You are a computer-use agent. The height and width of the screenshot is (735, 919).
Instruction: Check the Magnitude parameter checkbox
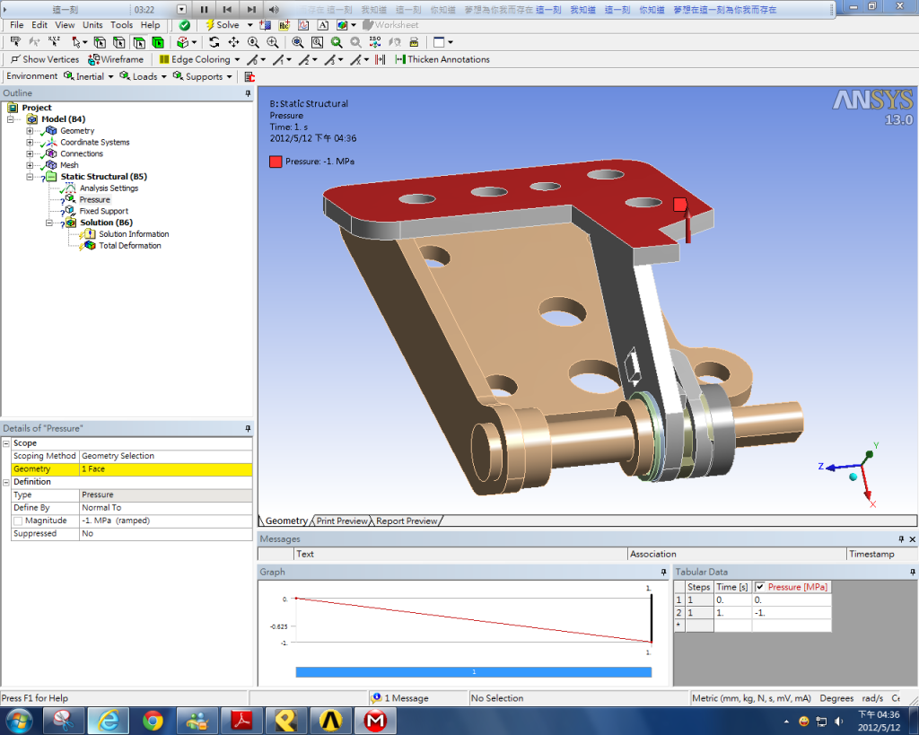18,521
